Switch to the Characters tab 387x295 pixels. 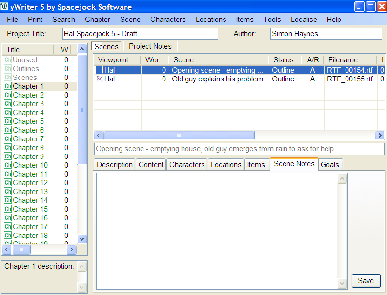coord(187,165)
